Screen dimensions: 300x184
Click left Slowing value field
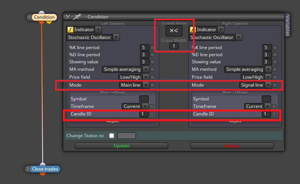coord(145,62)
